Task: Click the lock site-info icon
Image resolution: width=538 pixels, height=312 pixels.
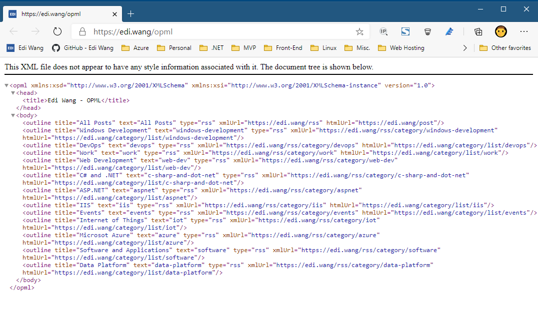Action: 82,32
